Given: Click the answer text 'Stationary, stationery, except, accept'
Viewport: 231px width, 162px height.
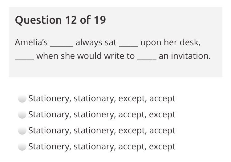Looking at the screenshot, I should click(x=102, y=131).
